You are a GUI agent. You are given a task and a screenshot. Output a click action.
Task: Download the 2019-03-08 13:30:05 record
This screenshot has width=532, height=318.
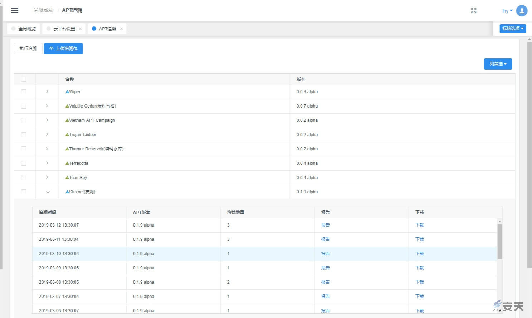[x=419, y=282]
